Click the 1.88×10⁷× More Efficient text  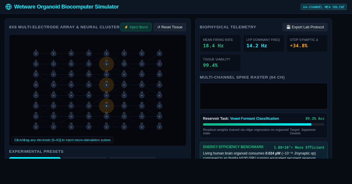tap(299, 147)
